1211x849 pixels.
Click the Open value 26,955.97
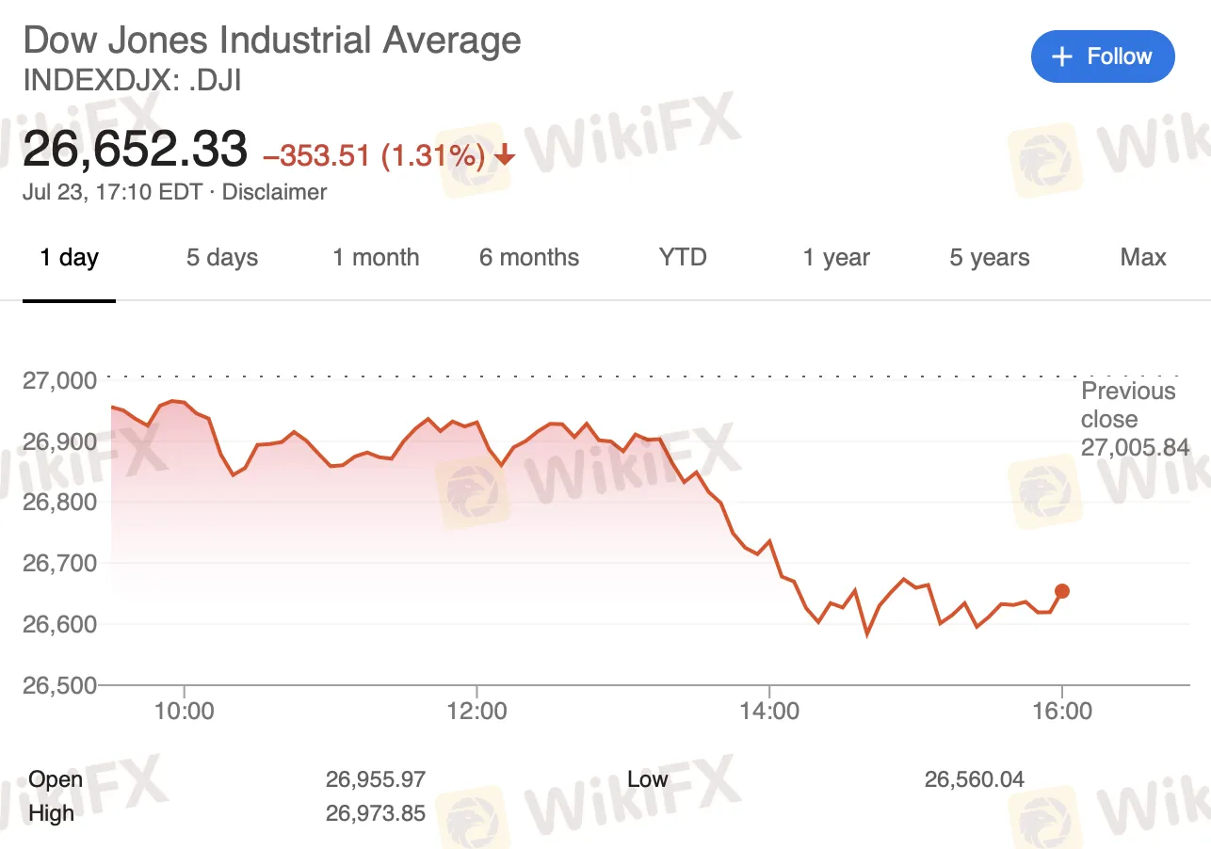click(x=376, y=779)
